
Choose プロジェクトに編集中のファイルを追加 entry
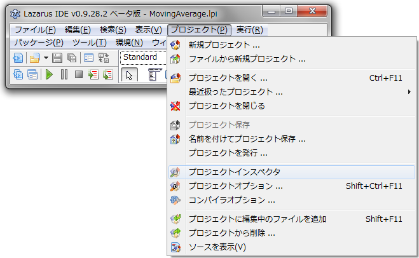click(292, 219)
